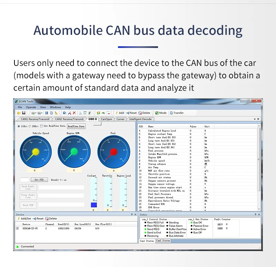Select the 29Bit radio button
The height and width of the screenshot is (267, 276).
click(x=30, y=126)
